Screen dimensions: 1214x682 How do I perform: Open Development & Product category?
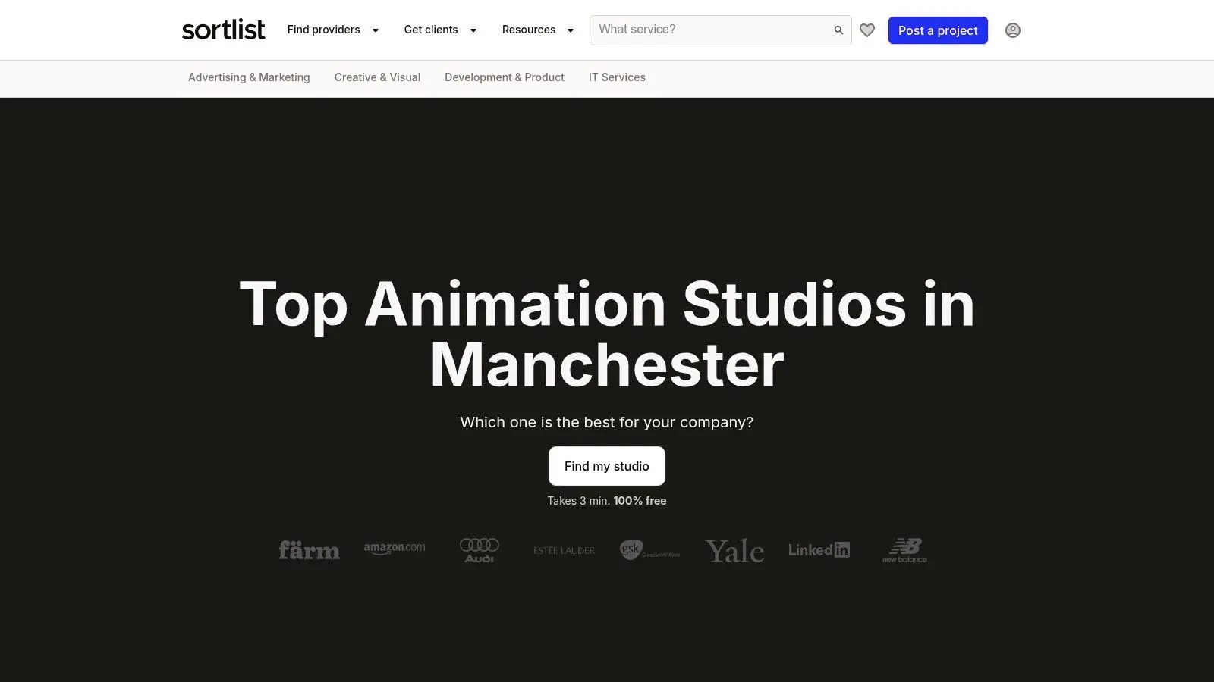[505, 77]
